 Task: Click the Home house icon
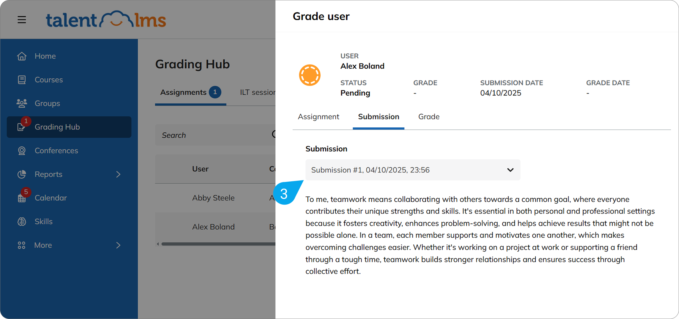(x=22, y=56)
